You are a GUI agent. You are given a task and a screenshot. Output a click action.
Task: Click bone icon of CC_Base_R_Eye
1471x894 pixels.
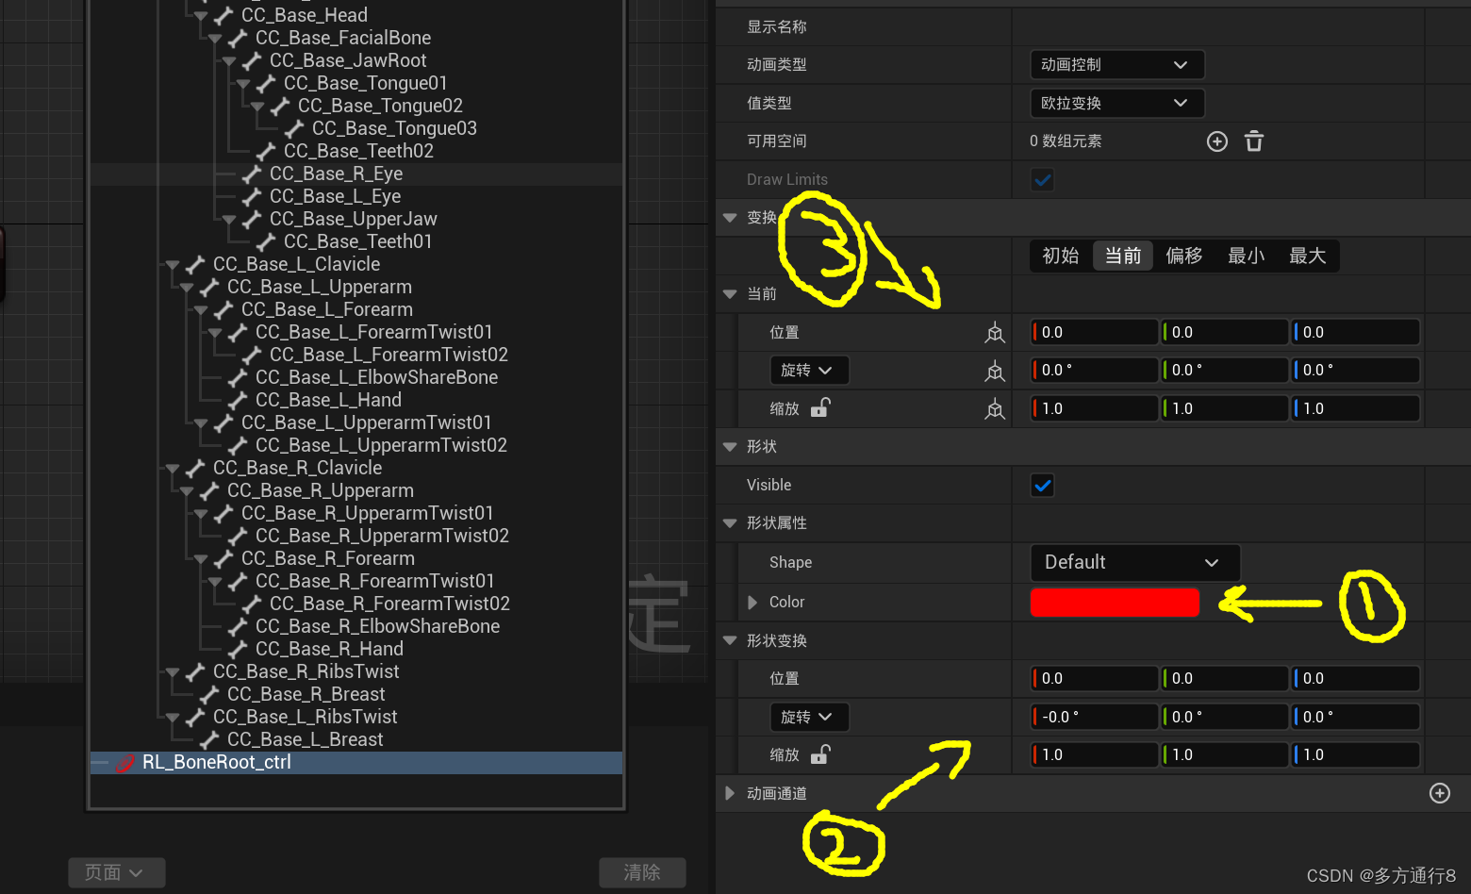click(252, 174)
